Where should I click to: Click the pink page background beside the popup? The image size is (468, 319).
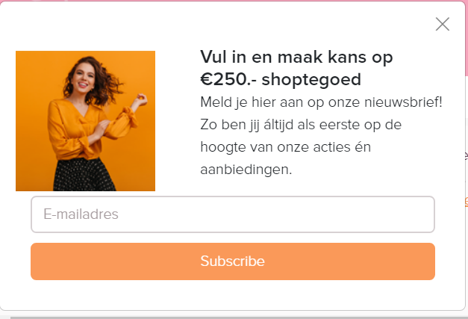pyautogui.click(x=467, y=39)
